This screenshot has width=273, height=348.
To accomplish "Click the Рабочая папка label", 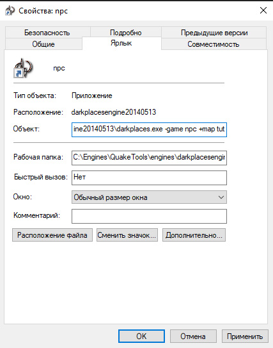I will coord(38,157).
